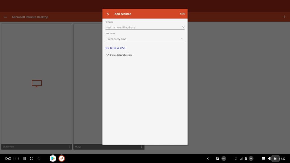Close the Add desktop dialog
The height and width of the screenshot is (163, 290).
tap(108, 14)
